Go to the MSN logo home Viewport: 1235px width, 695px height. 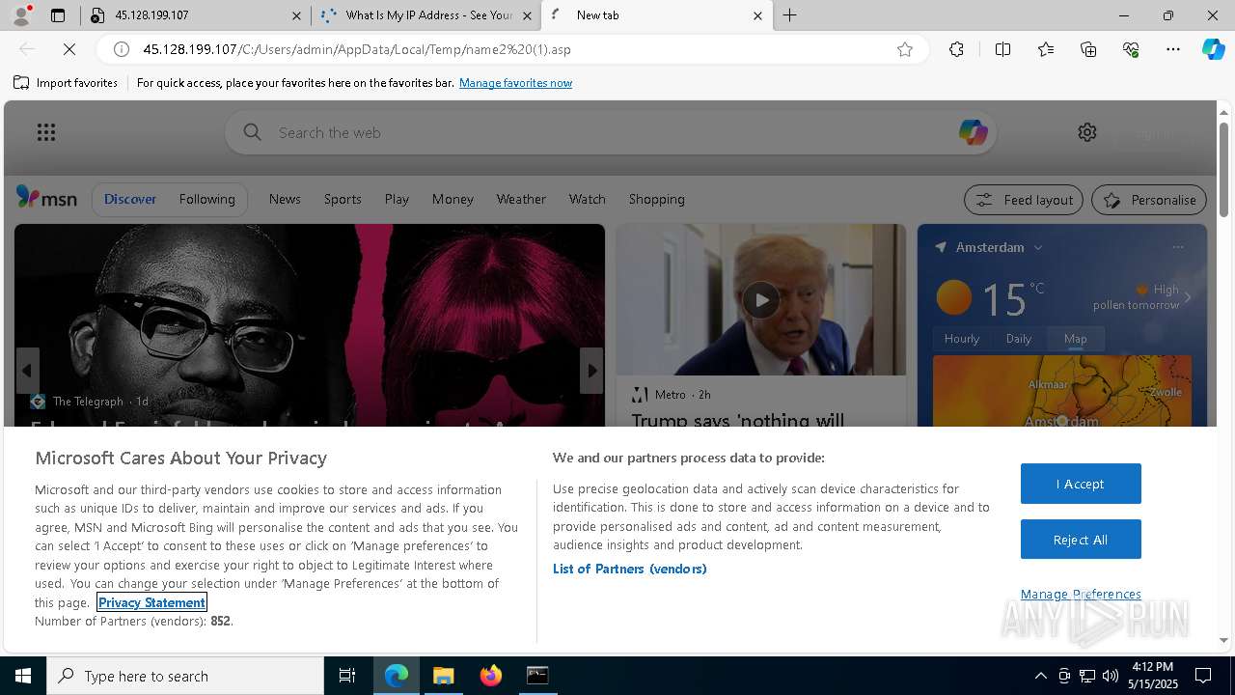pyautogui.click(x=46, y=198)
